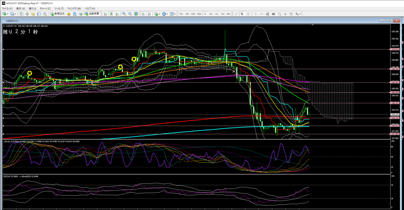Image resolution: width=404 pixels, height=210 pixels.
Task: Select the Text Label 'T' tool
Action: (x=291, y=14)
